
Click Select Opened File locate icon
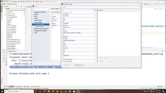(x=16, y=6)
